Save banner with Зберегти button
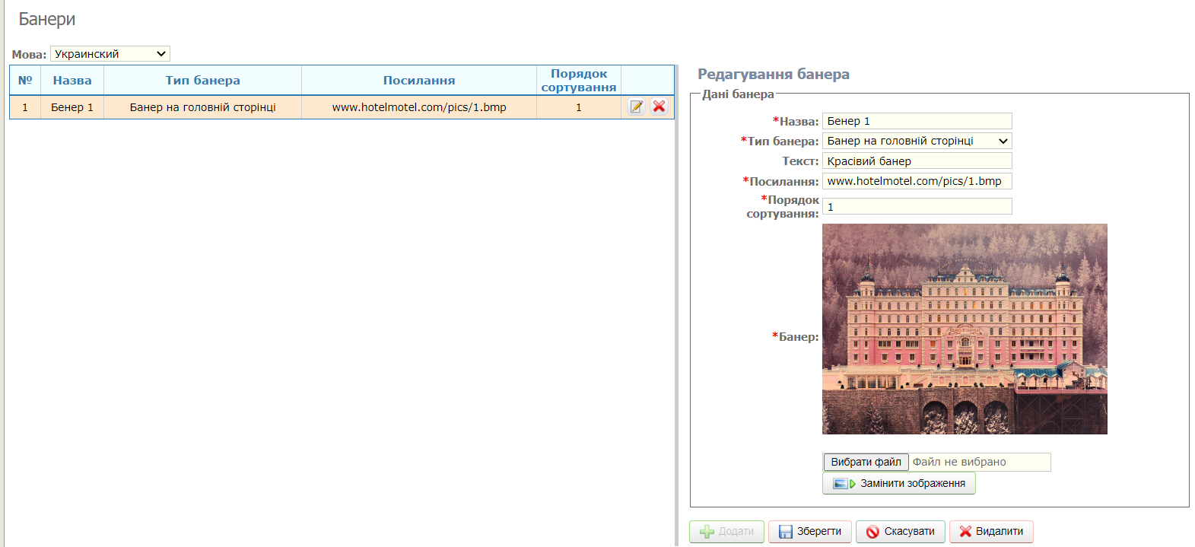The image size is (1195, 547). (810, 532)
